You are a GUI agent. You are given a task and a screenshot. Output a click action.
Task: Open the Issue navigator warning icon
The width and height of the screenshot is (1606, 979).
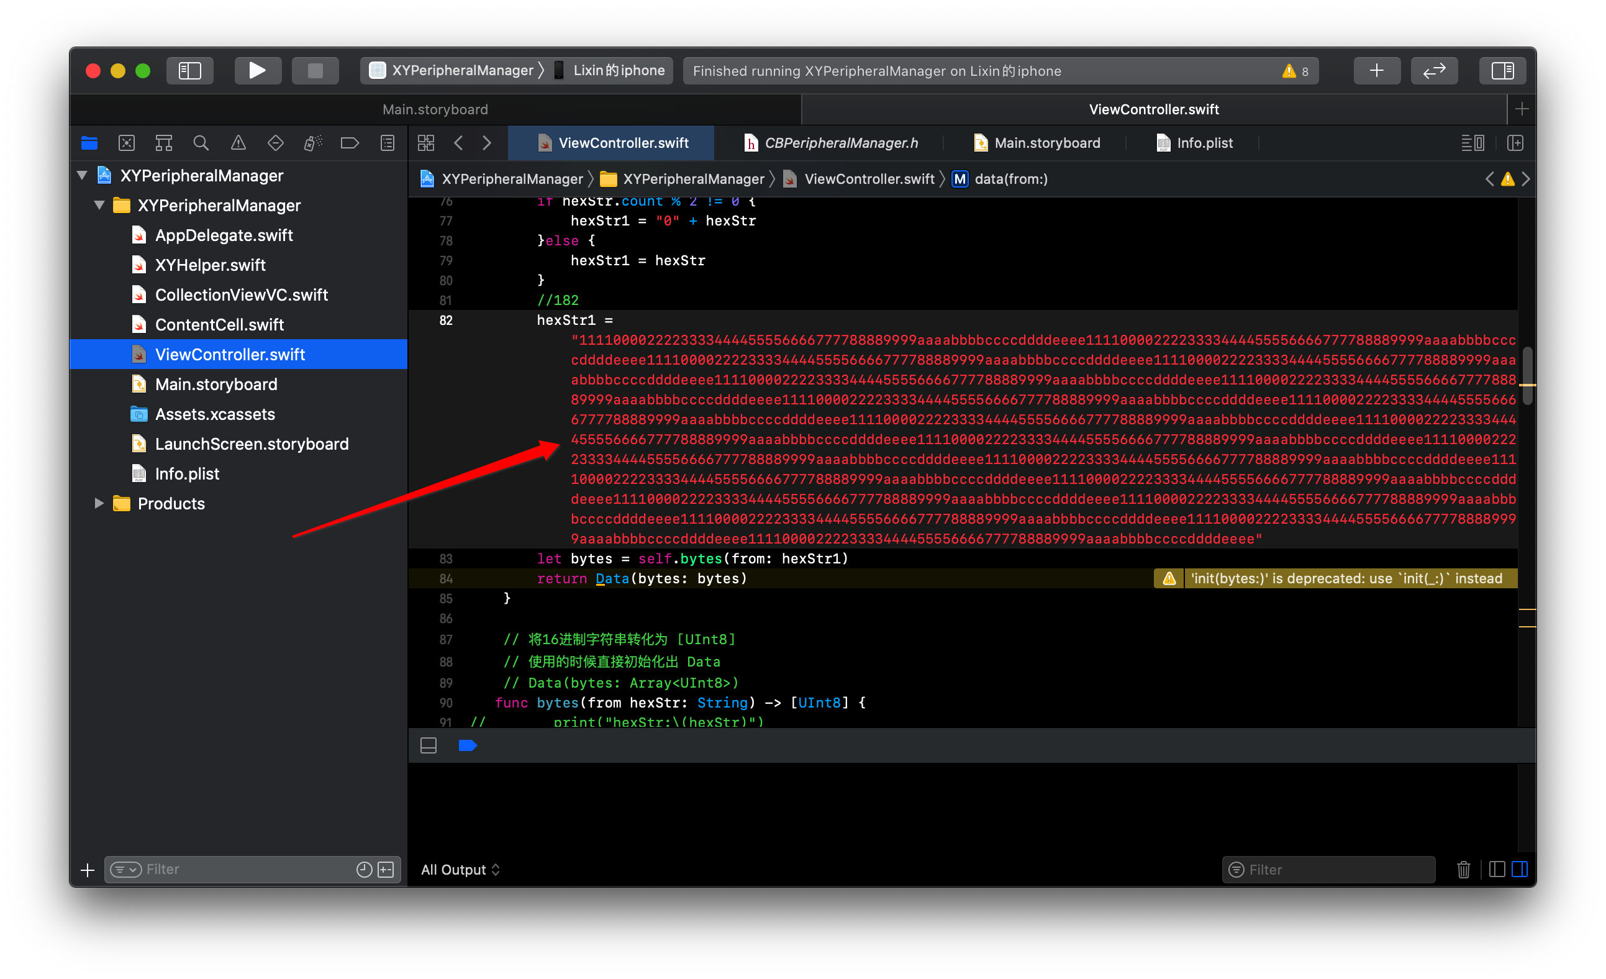238,143
